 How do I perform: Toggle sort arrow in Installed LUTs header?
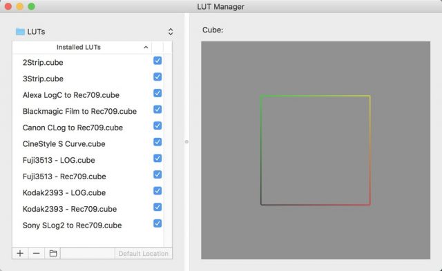tap(146, 48)
